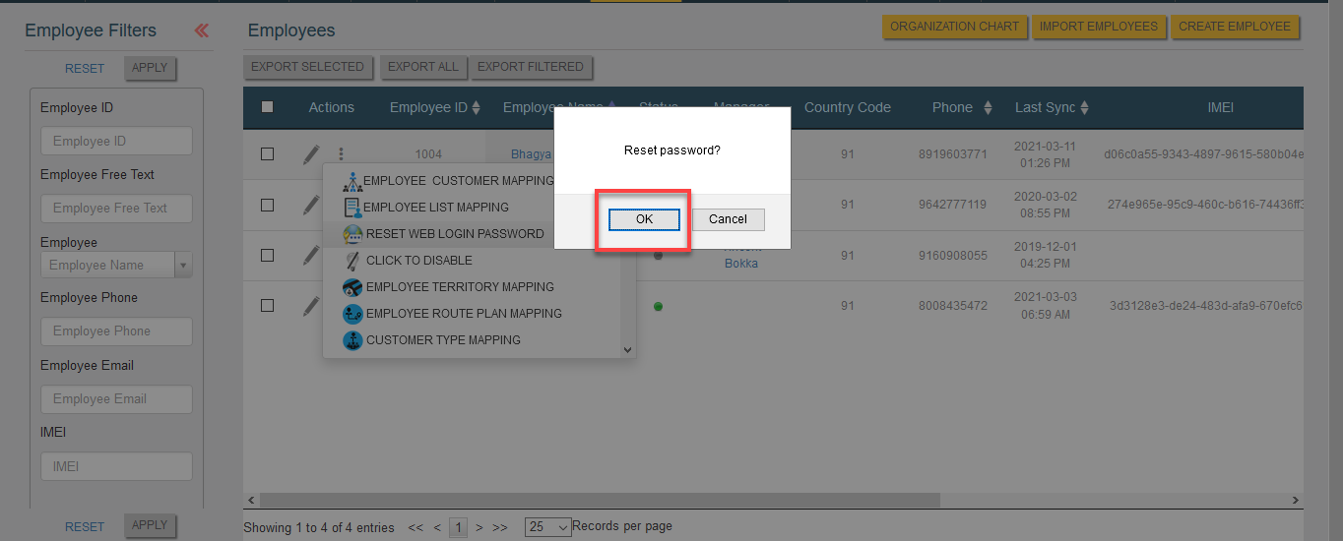Click the Employee Route Plan Mapping icon
The height and width of the screenshot is (541, 1343).
[x=352, y=314]
